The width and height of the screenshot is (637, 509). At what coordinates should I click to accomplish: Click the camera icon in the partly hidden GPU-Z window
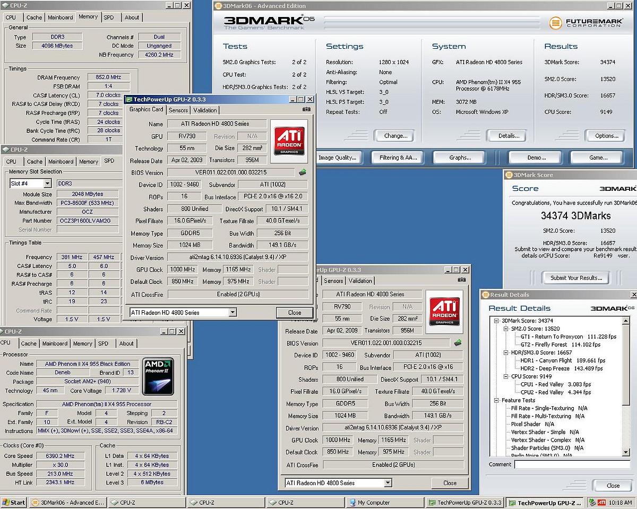pyautogui.click(x=461, y=279)
